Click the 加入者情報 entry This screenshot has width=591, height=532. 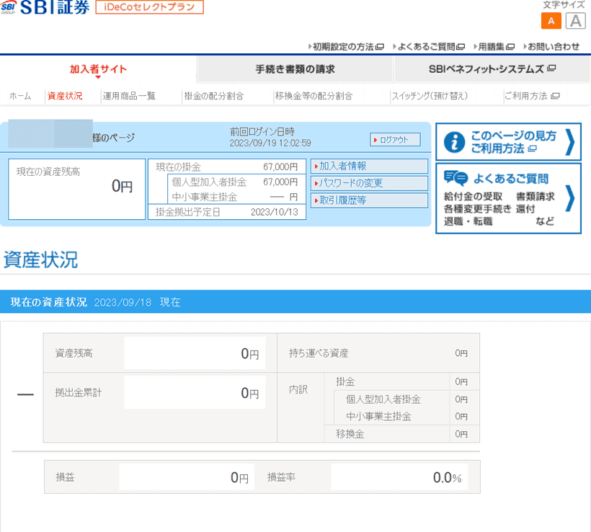342,167
